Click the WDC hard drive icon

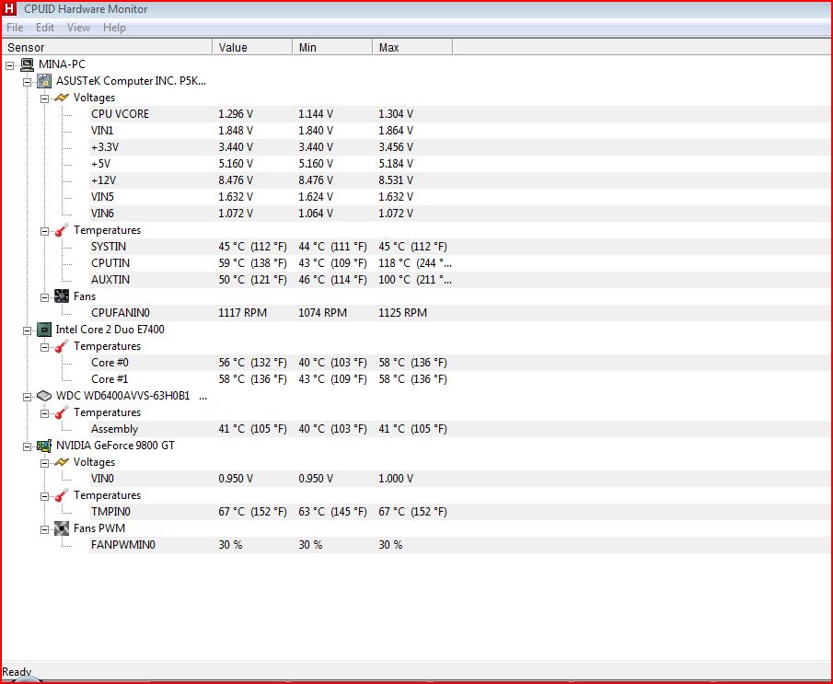point(44,396)
